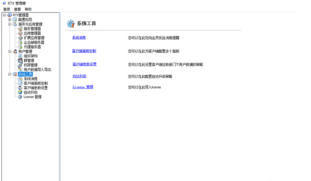Select 服务与应用管理 label in the tree
The height and width of the screenshot is (181, 311).
[30, 24]
